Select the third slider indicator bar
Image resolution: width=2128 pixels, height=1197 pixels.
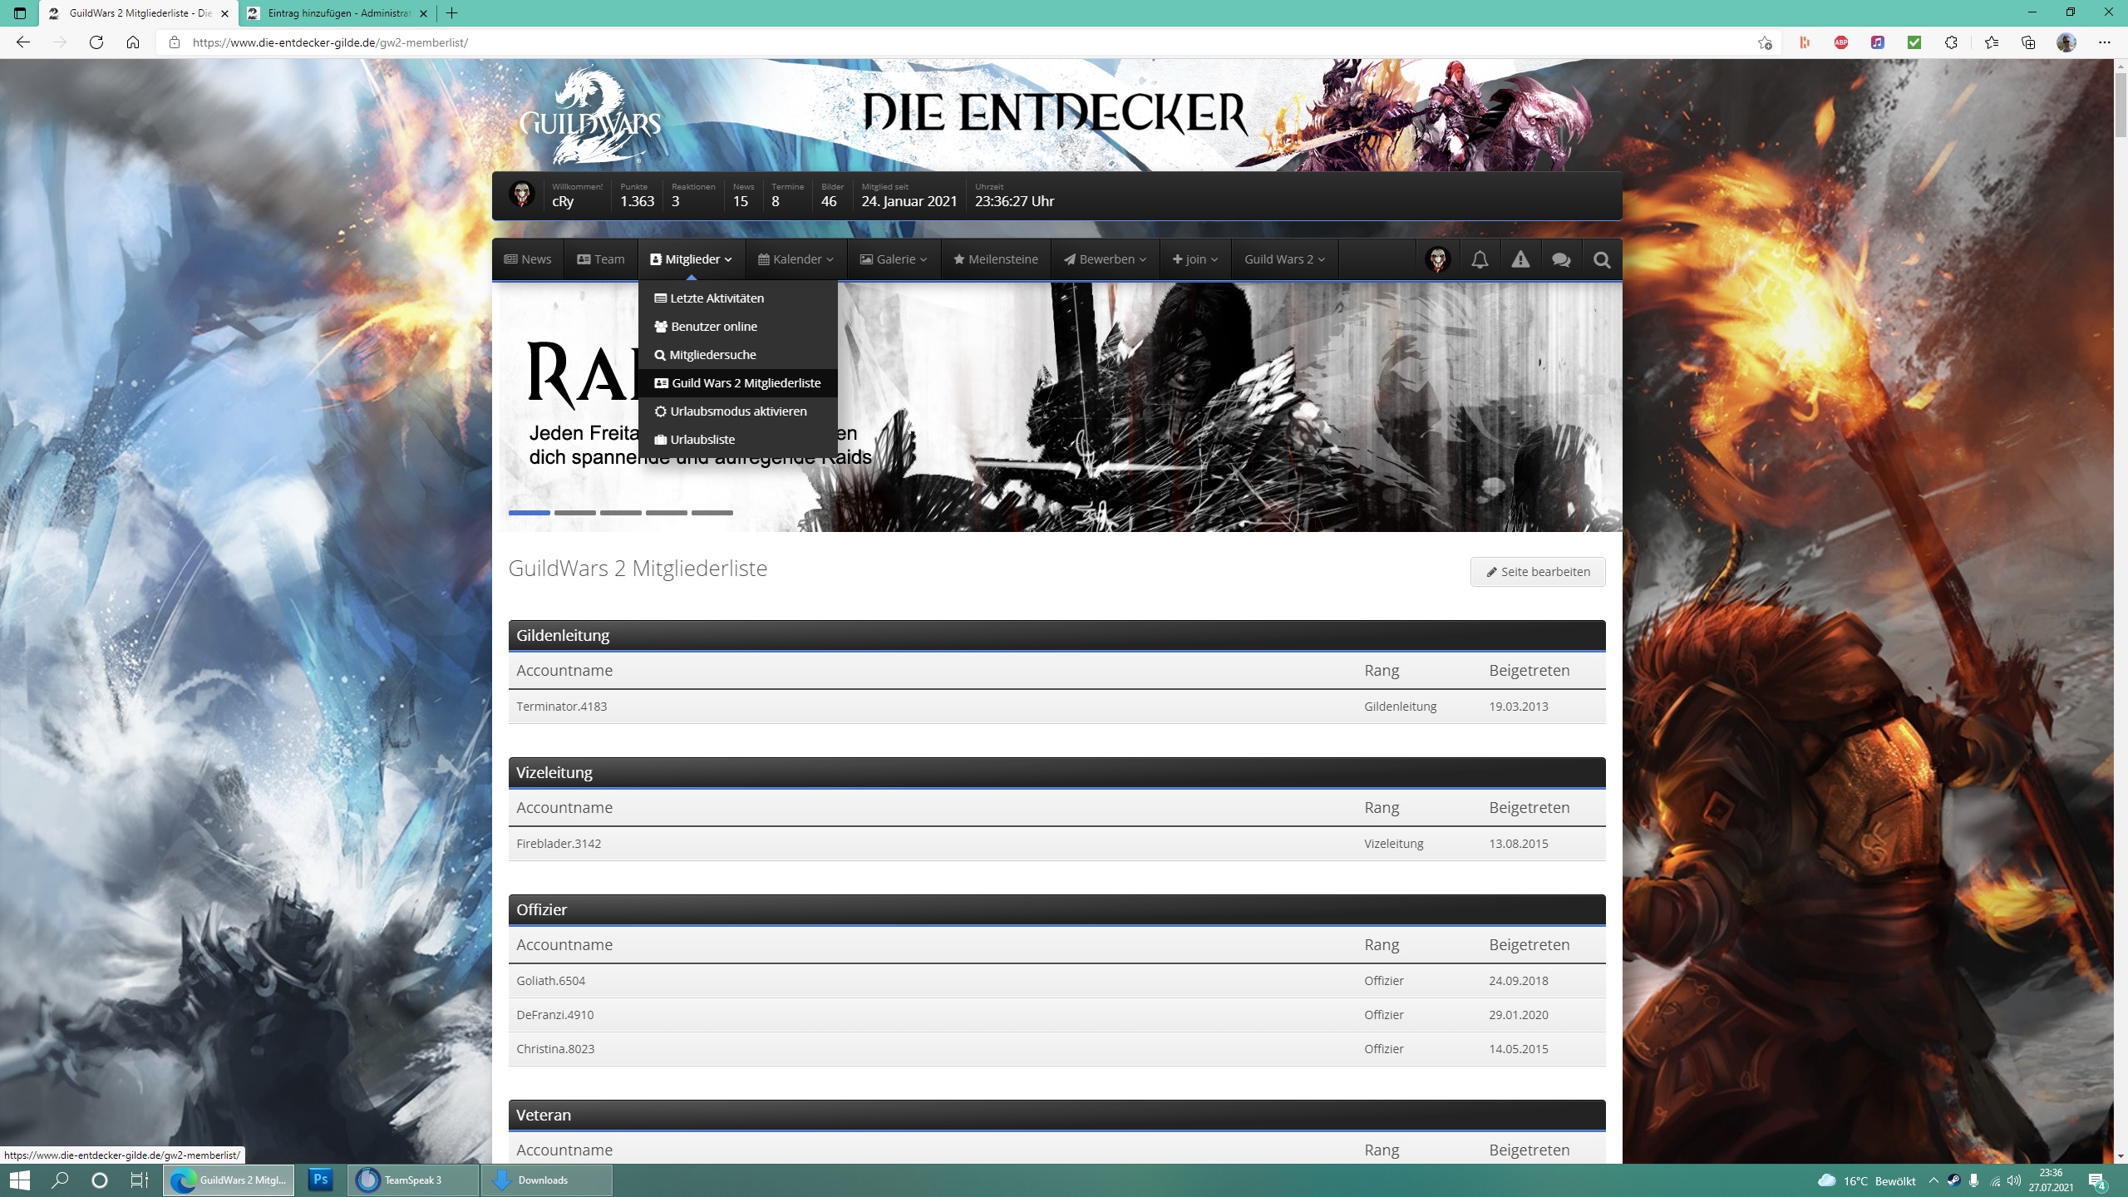621,513
